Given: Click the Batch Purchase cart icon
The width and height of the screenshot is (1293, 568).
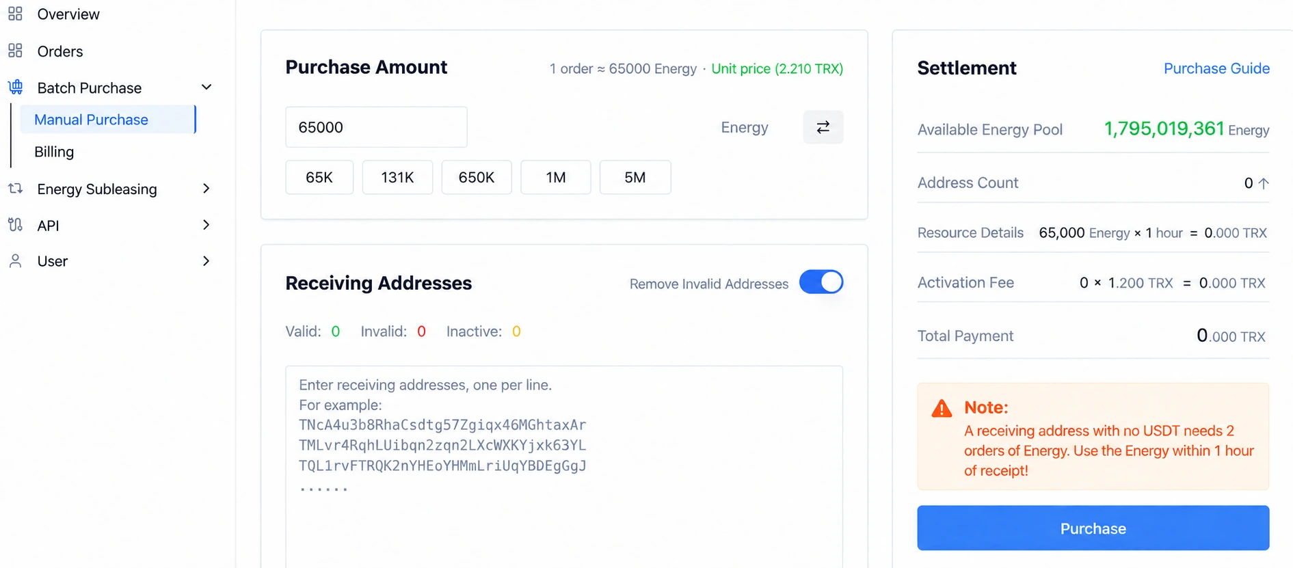Looking at the screenshot, I should coord(15,87).
